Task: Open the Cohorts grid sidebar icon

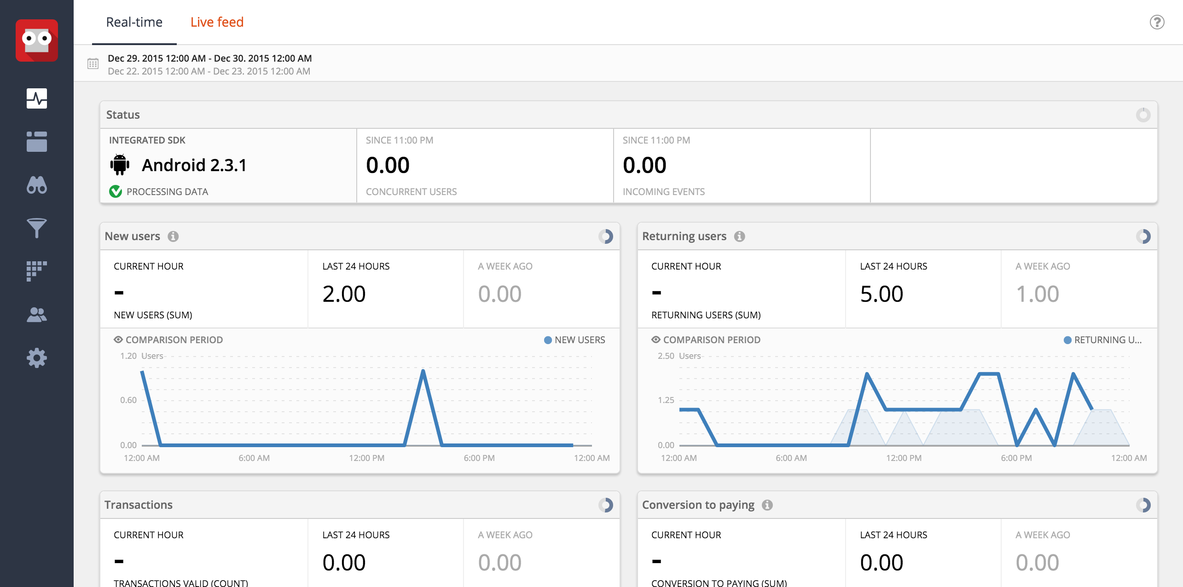Action: pos(37,271)
